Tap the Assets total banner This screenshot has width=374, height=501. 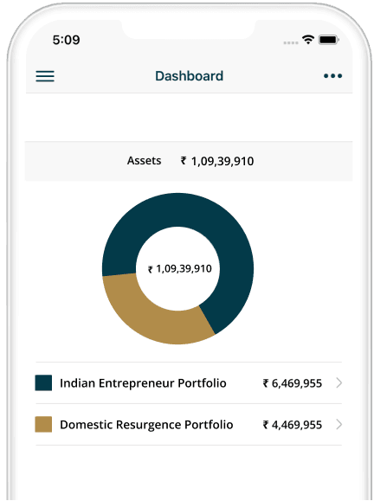pyautogui.click(x=189, y=161)
